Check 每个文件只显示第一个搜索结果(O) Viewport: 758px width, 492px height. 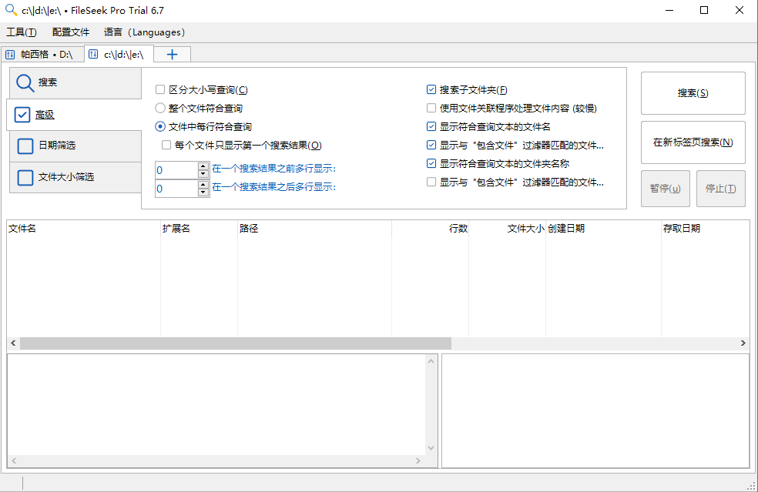[x=166, y=145]
